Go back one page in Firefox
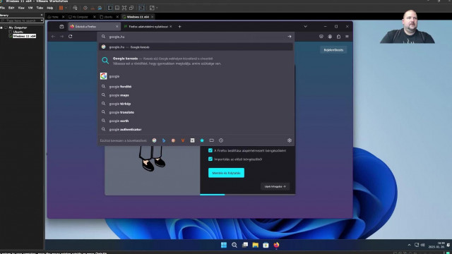The height and width of the screenshot is (254, 452). tap(53, 37)
